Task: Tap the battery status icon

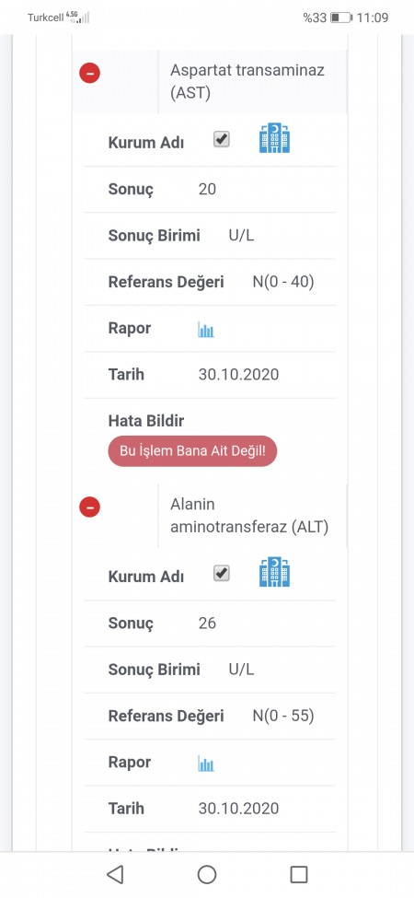Action: [341, 17]
